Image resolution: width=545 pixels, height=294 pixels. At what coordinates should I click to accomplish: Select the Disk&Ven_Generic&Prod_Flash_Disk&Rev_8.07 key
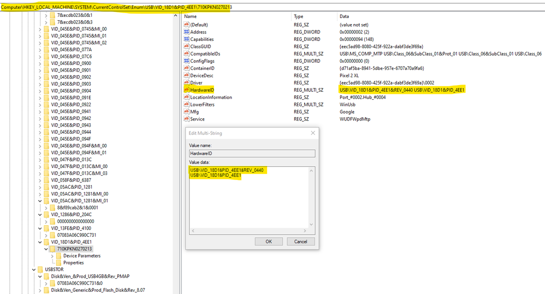point(98,290)
